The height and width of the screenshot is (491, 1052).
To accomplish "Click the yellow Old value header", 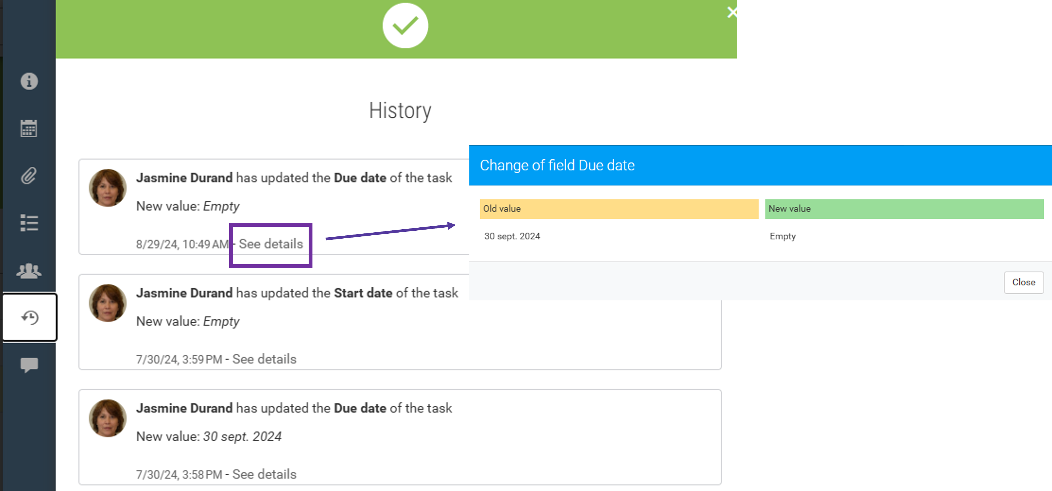I will (x=619, y=209).
